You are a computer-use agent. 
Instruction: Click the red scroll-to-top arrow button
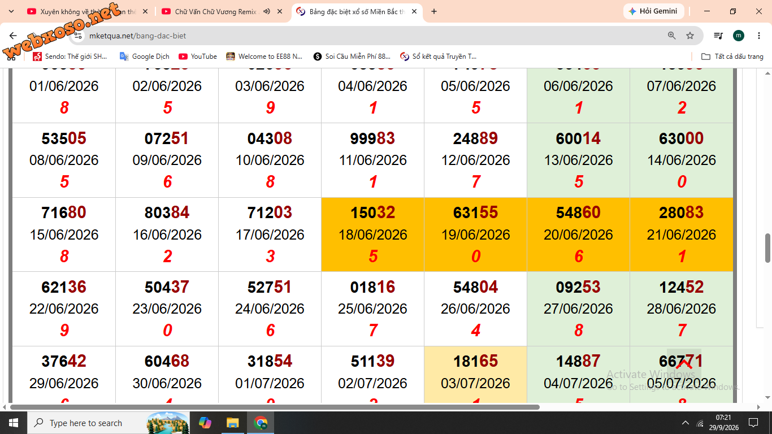[x=684, y=364]
